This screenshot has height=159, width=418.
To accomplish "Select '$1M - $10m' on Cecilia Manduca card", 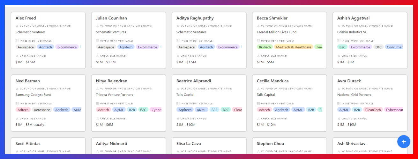I will tap(266, 125).
